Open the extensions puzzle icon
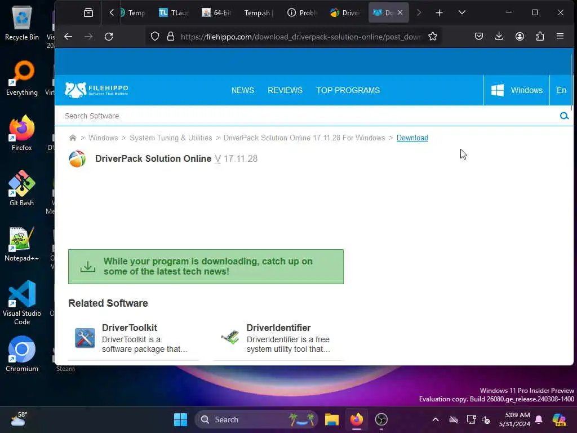577x433 pixels. click(540, 36)
